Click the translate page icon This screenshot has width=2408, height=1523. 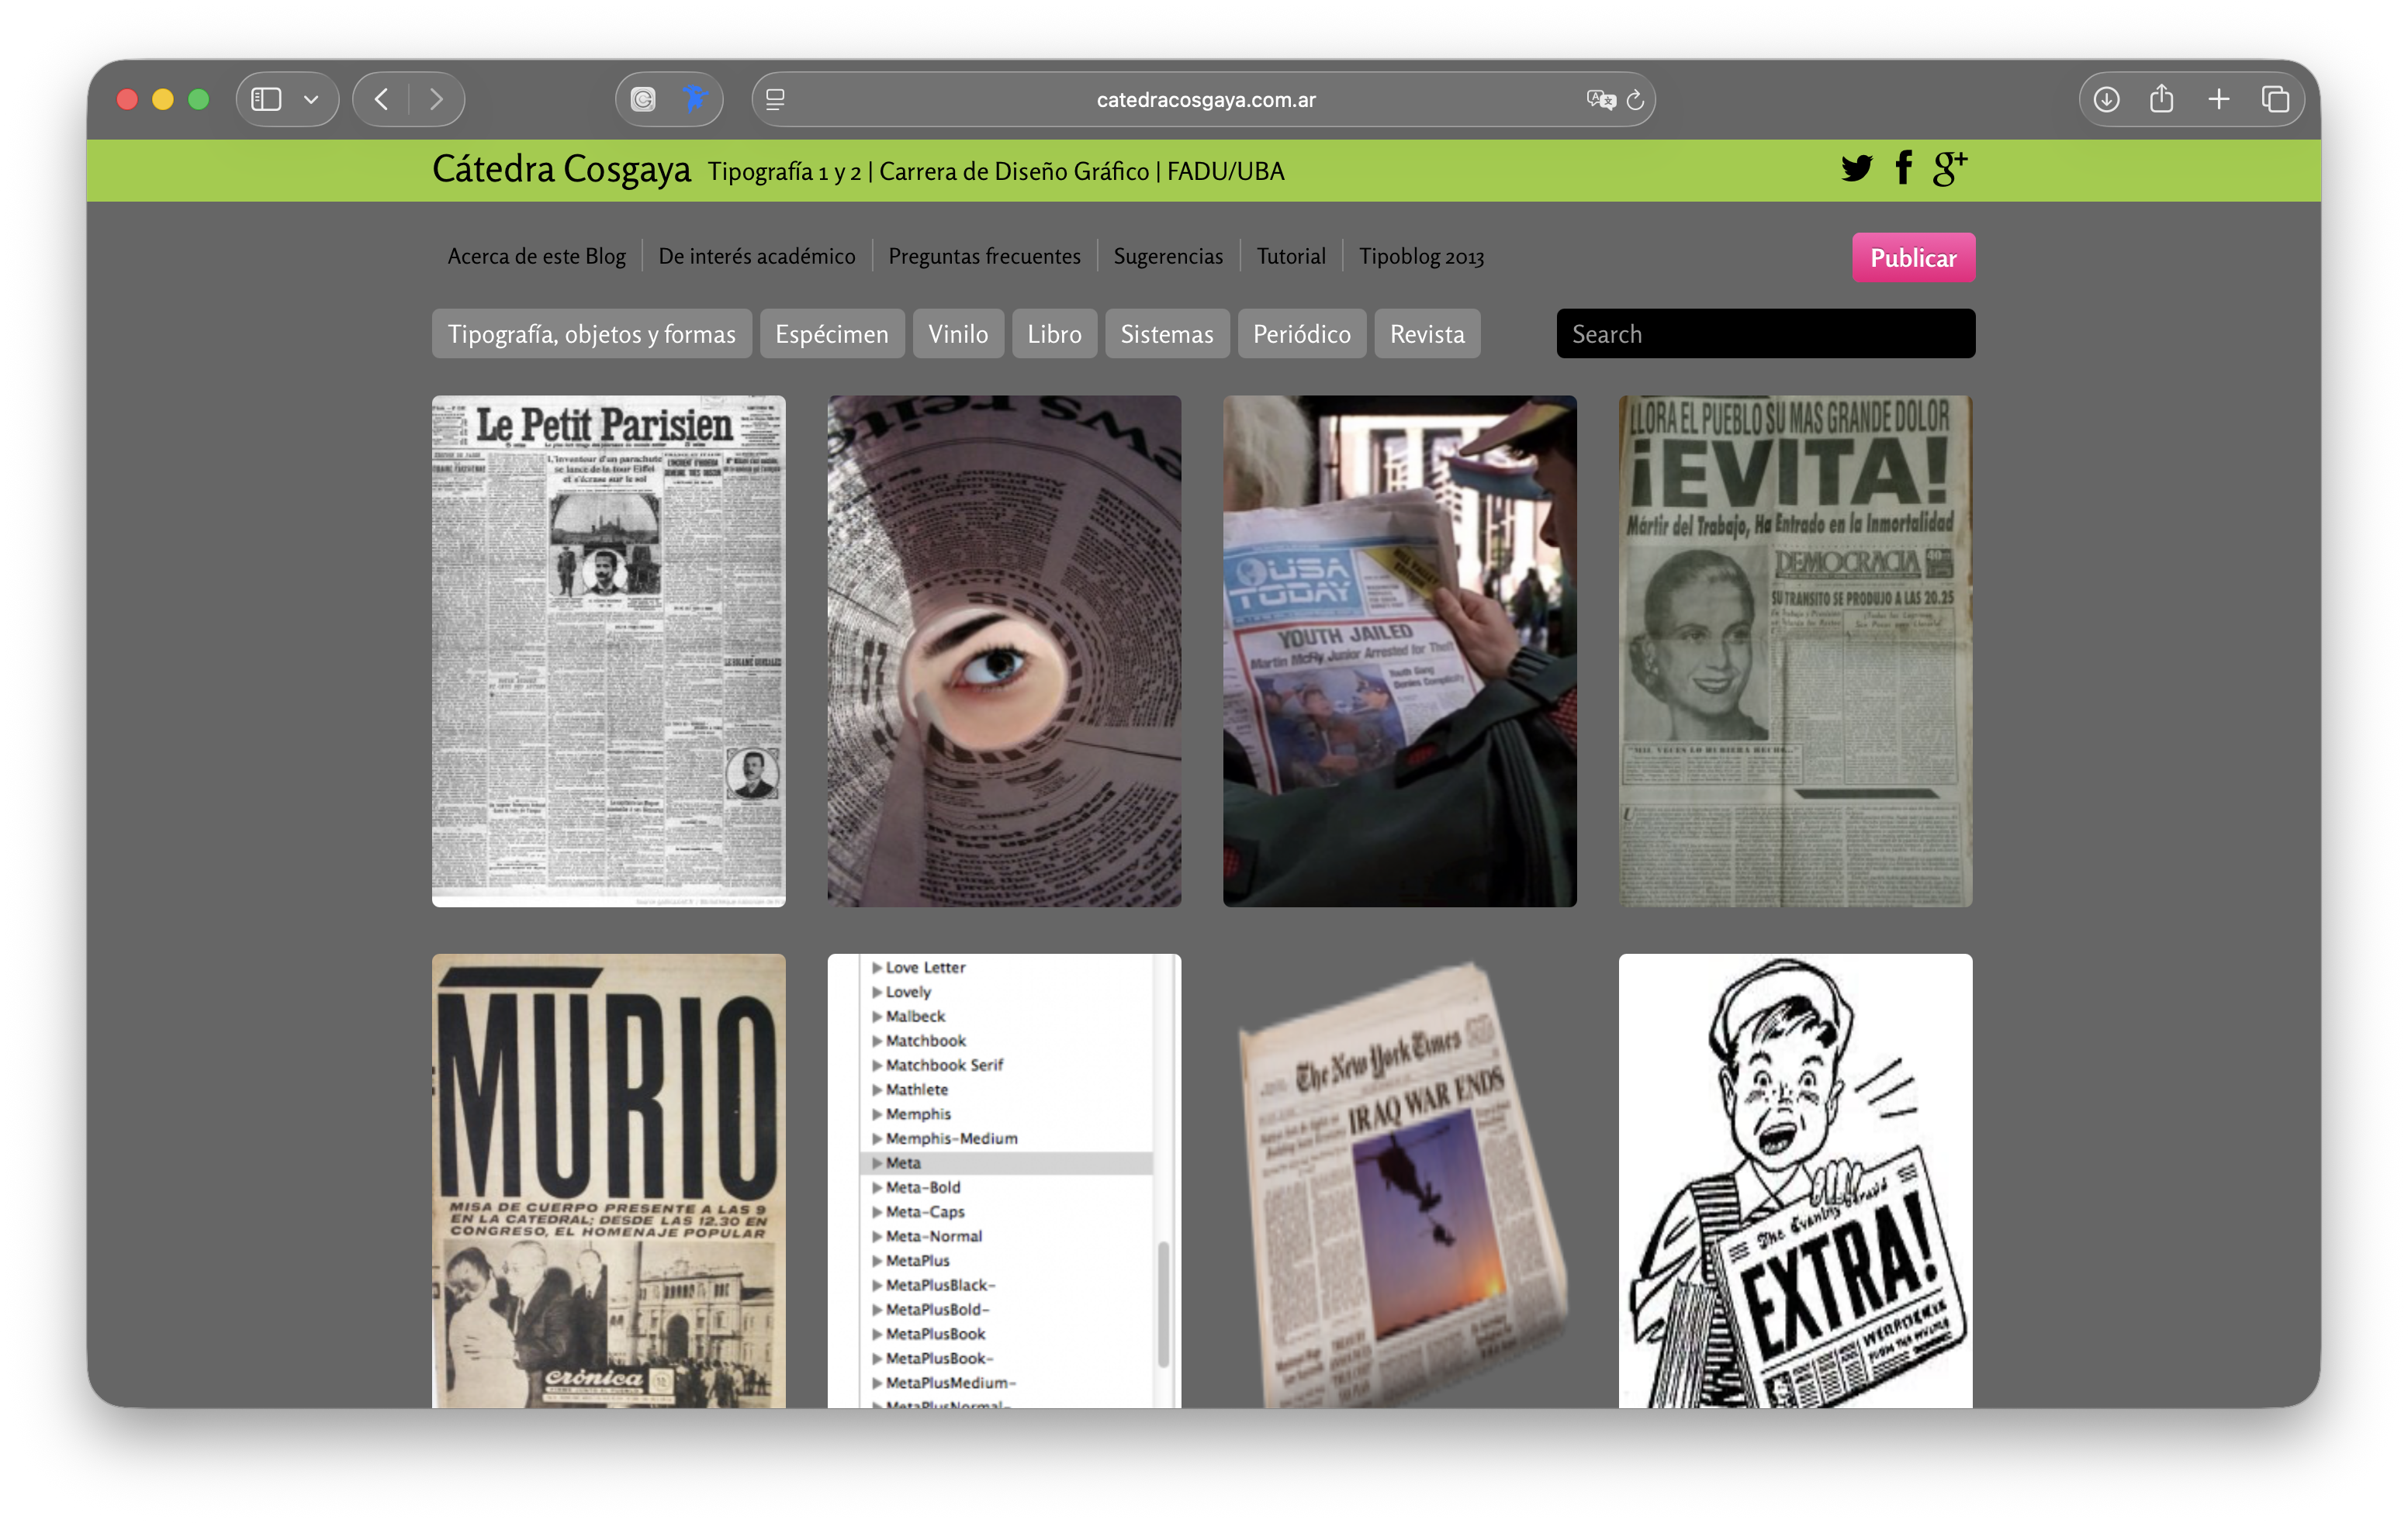point(1600,100)
